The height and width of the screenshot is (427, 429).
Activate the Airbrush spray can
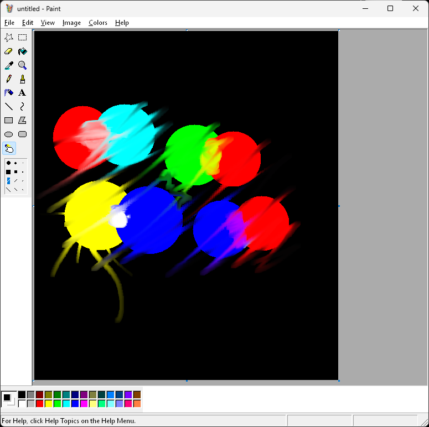(9, 93)
